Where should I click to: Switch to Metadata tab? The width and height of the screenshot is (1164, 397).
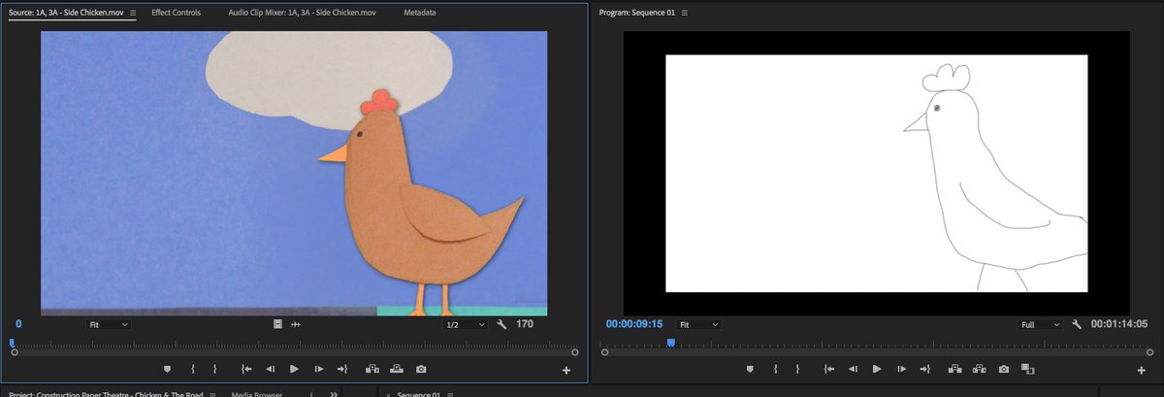(x=419, y=14)
